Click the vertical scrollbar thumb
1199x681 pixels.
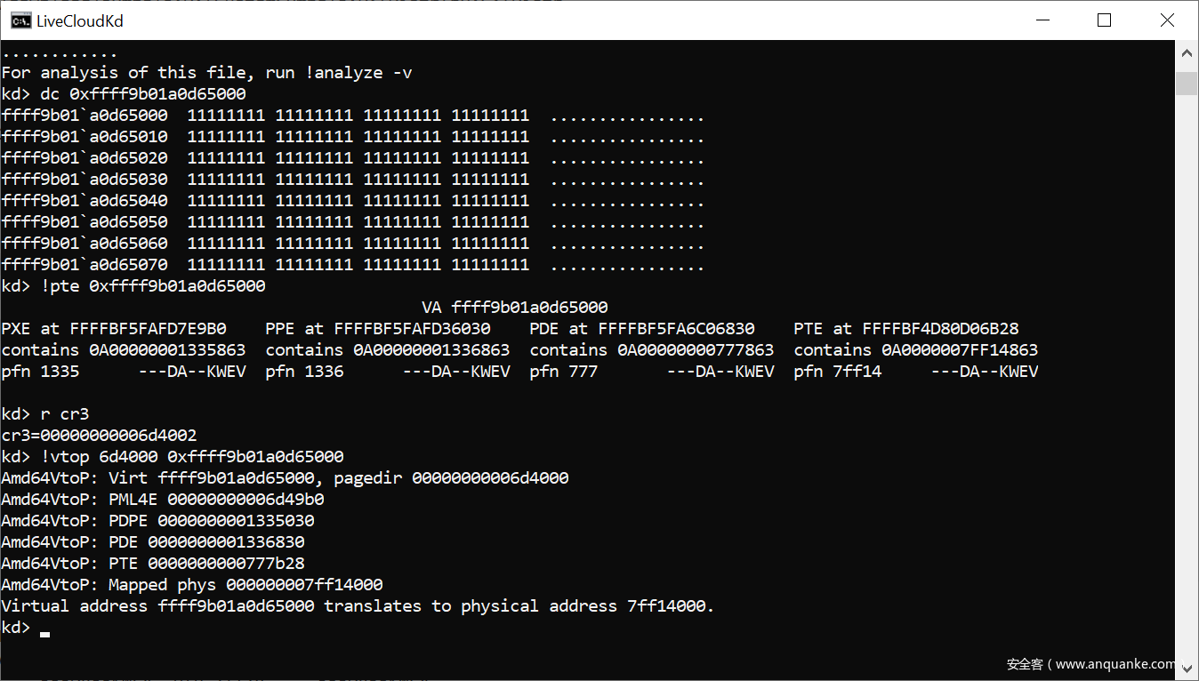point(1187,83)
